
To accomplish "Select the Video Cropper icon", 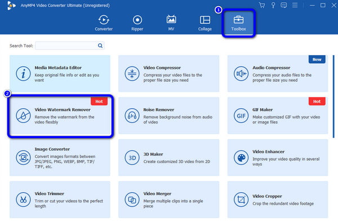I will tap(241, 200).
